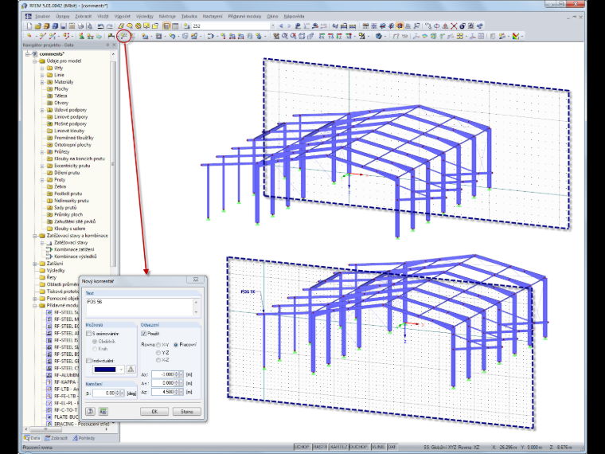Click the warning triangle font button

tap(131, 370)
